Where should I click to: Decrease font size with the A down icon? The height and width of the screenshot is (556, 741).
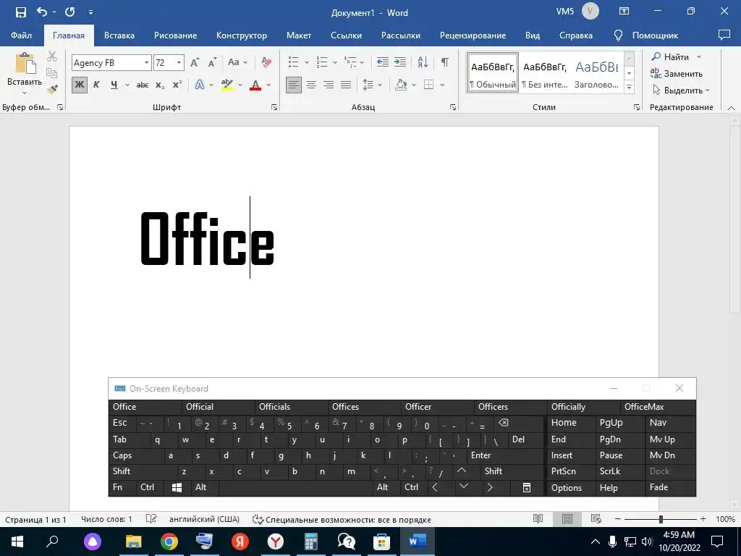pos(212,62)
